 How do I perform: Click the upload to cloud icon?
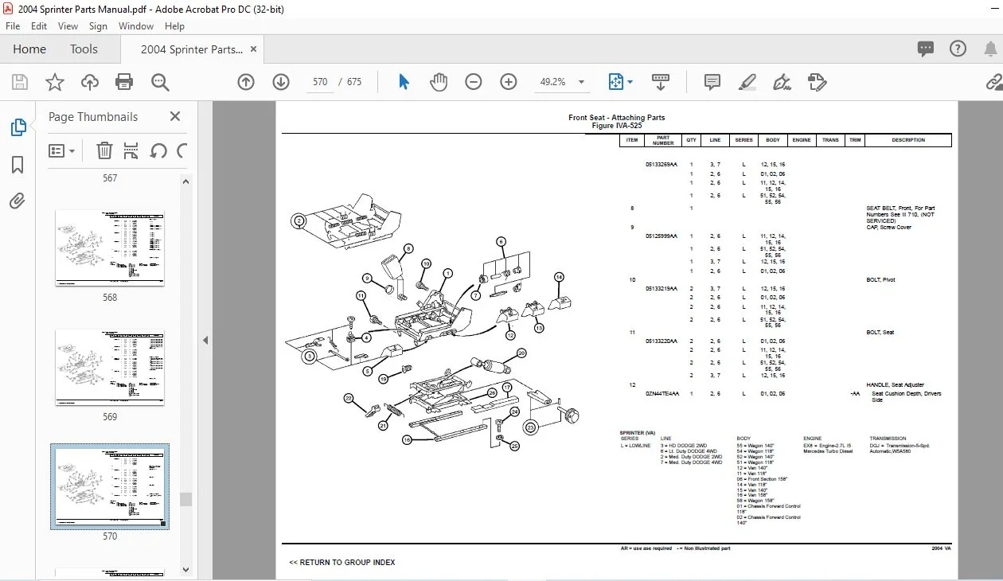tap(89, 82)
